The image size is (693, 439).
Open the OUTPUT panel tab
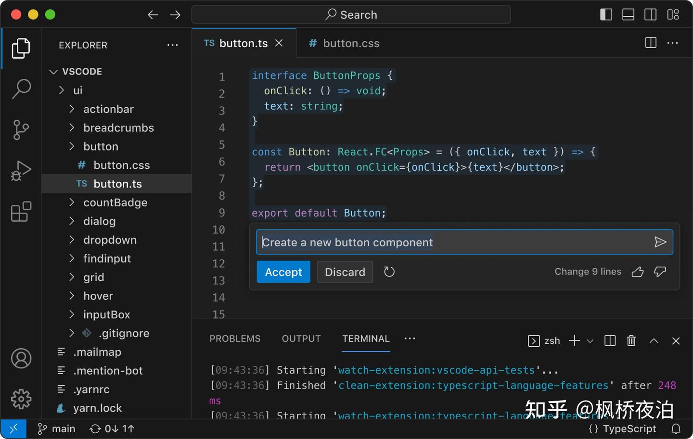pos(301,339)
